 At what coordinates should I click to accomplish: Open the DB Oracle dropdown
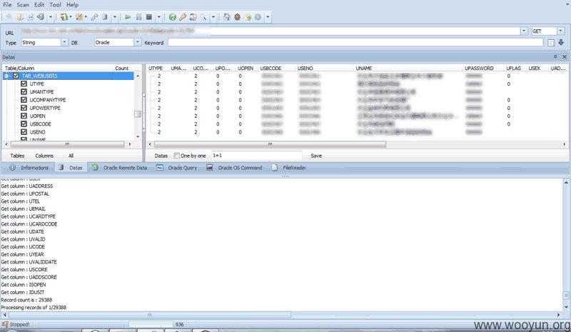pos(137,42)
